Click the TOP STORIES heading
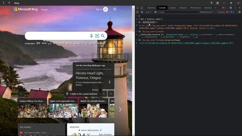 point(25,127)
